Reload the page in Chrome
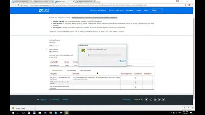 coord(18,5)
